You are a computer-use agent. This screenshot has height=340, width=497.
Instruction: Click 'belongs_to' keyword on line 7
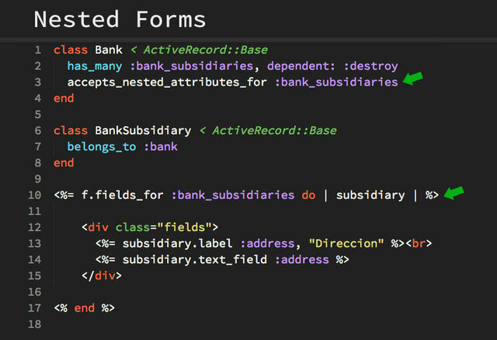102,147
